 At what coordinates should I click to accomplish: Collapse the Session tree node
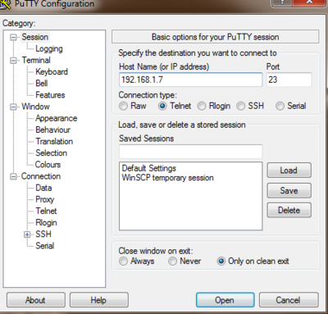(x=13, y=37)
